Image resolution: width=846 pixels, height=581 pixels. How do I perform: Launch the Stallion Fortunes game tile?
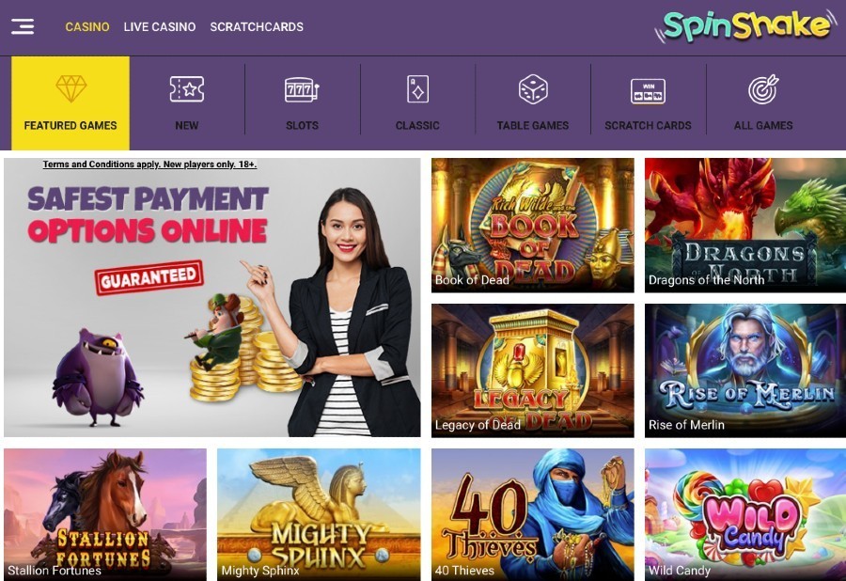pyautogui.click(x=105, y=514)
